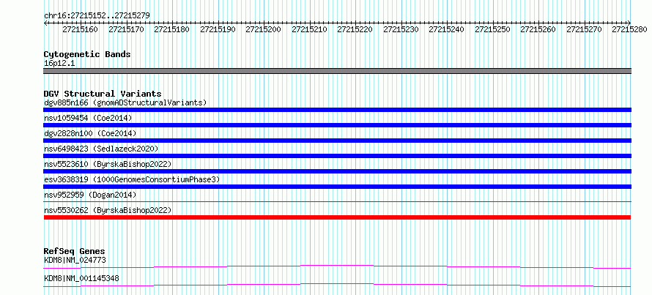Click the nsv1059454 (Coe2014) label
The height and width of the screenshot is (295, 652).
pyautogui.click(x=88, y=118)
